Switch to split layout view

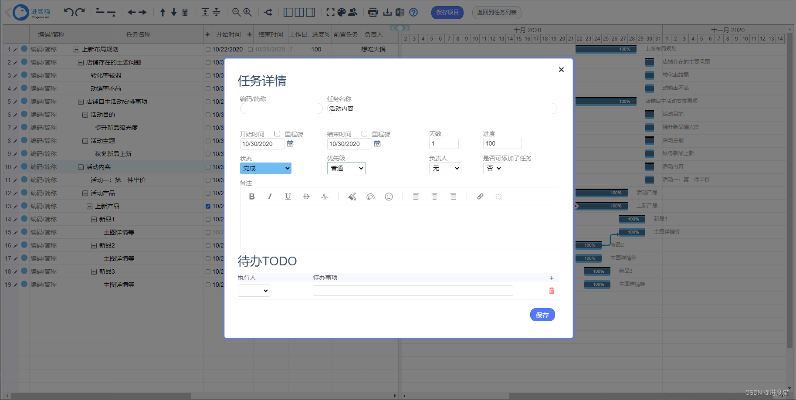pyautogui.click(x=299, y=12)
